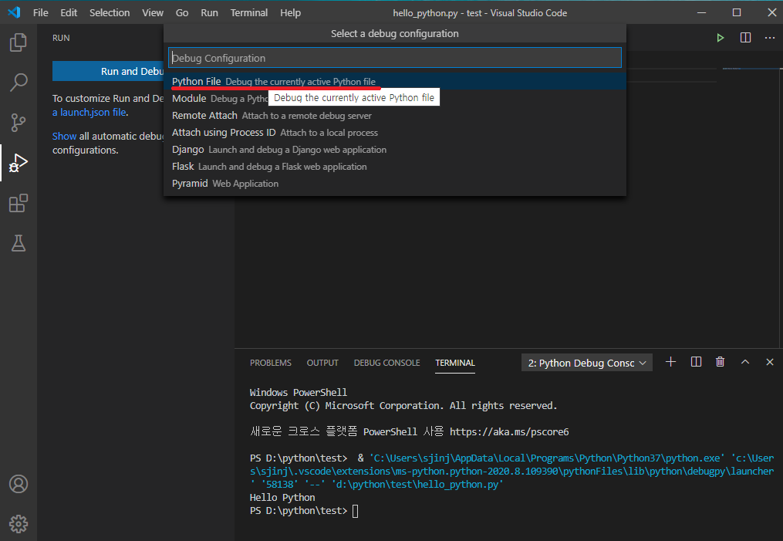Click the 'Hello Python' terminal output line

click(x=282, y=498)
